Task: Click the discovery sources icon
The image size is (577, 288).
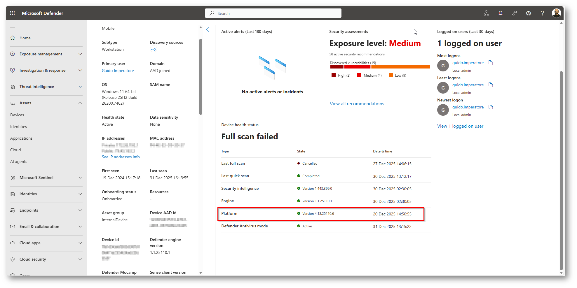Action: [x=153, y=49]
